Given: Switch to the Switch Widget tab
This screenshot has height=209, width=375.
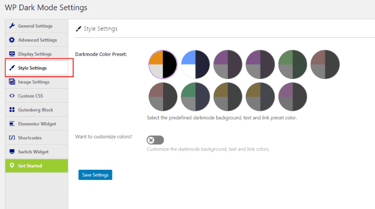Looking at the screenshot, I should 33,152.
